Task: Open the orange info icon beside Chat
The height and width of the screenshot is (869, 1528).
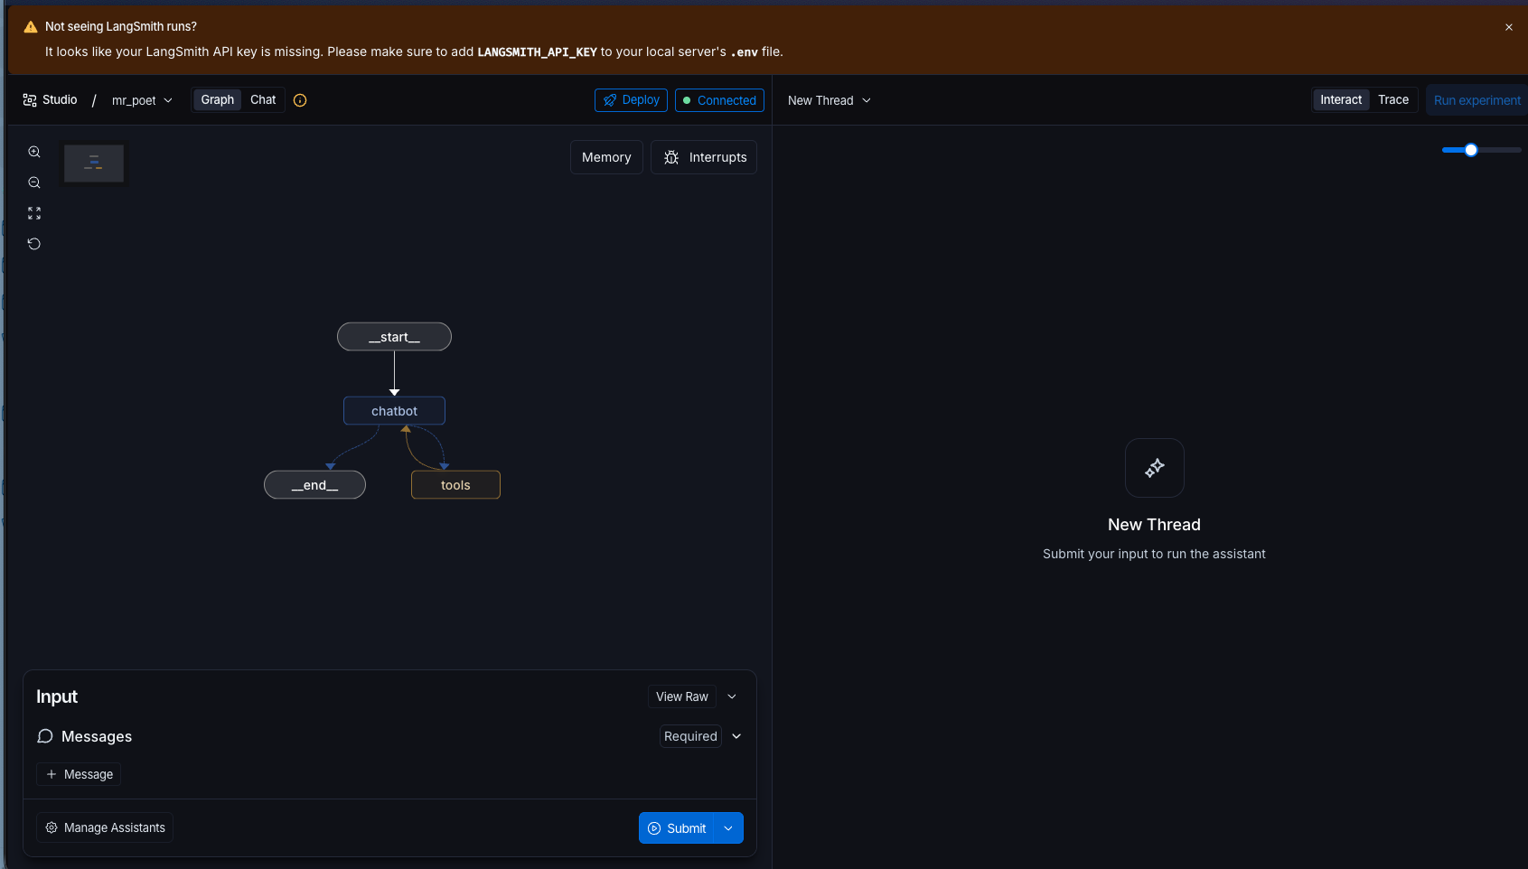Action: 300,100
